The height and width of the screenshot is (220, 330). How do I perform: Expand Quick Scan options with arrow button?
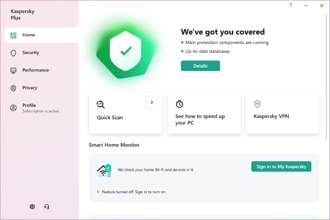tap(152, 102)
